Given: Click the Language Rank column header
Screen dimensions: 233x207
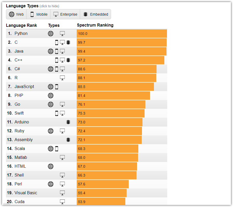Looking at the screenshot, I should point(21,25).
